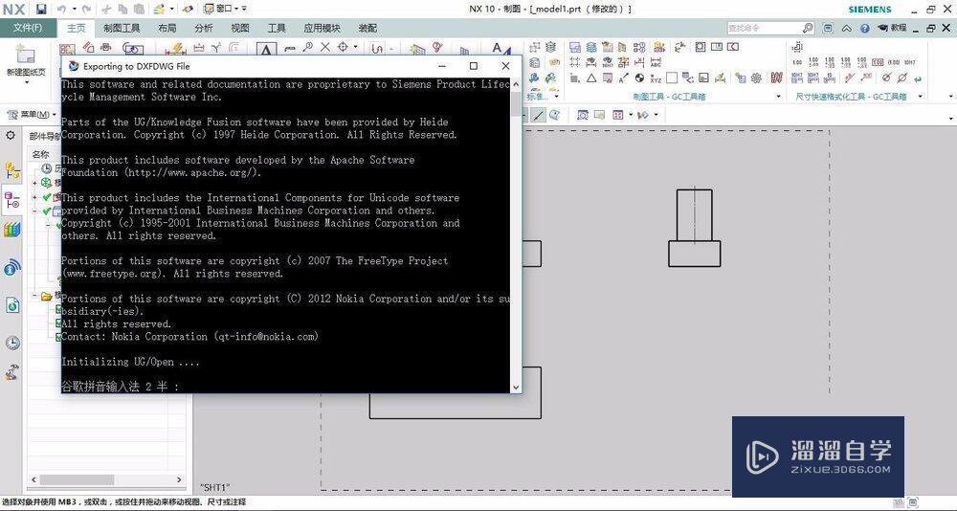This screenshot has height=511, width=957.
Task: Click the 名称 column header in navigator
Action: tap(41, 154)
